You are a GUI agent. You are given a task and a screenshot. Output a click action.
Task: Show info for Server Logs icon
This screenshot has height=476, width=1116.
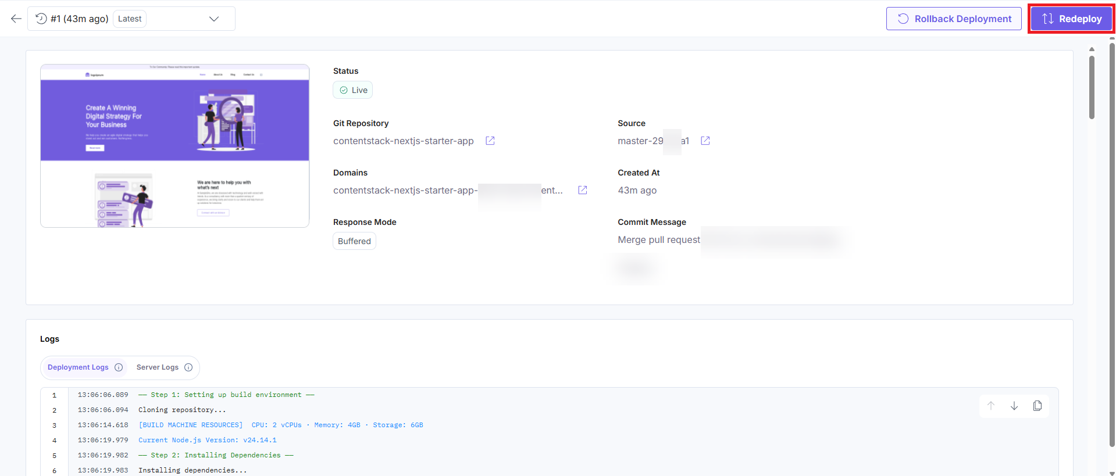pos(188,367)
